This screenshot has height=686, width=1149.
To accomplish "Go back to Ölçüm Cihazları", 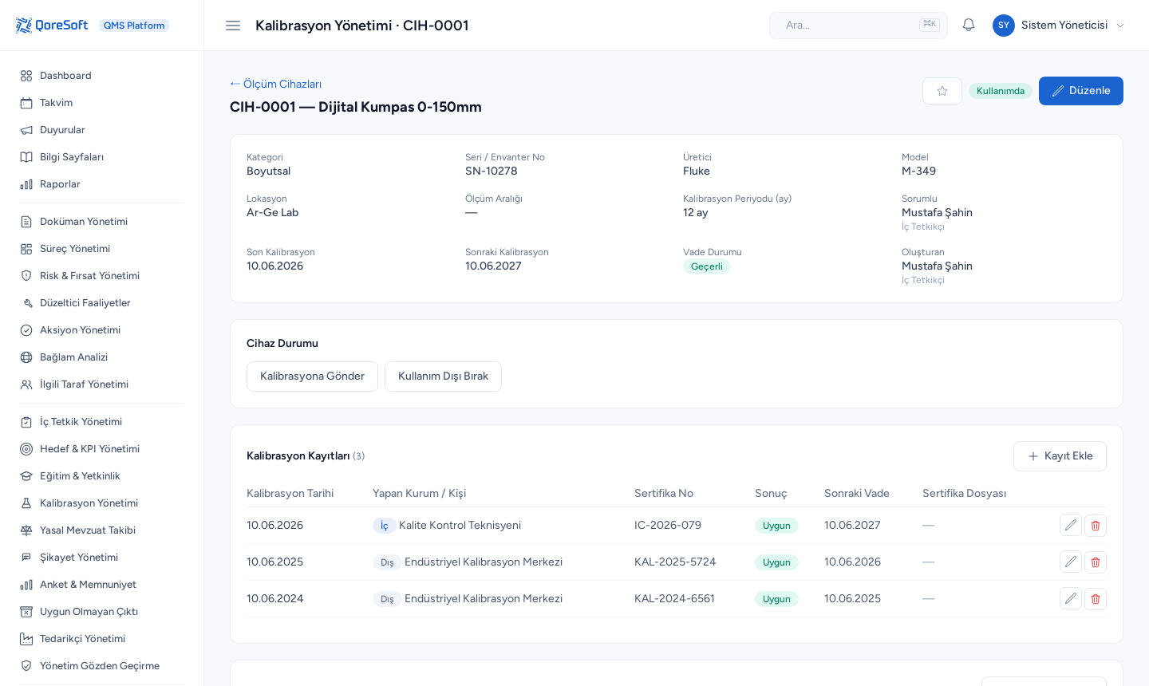I will (276, 84).
